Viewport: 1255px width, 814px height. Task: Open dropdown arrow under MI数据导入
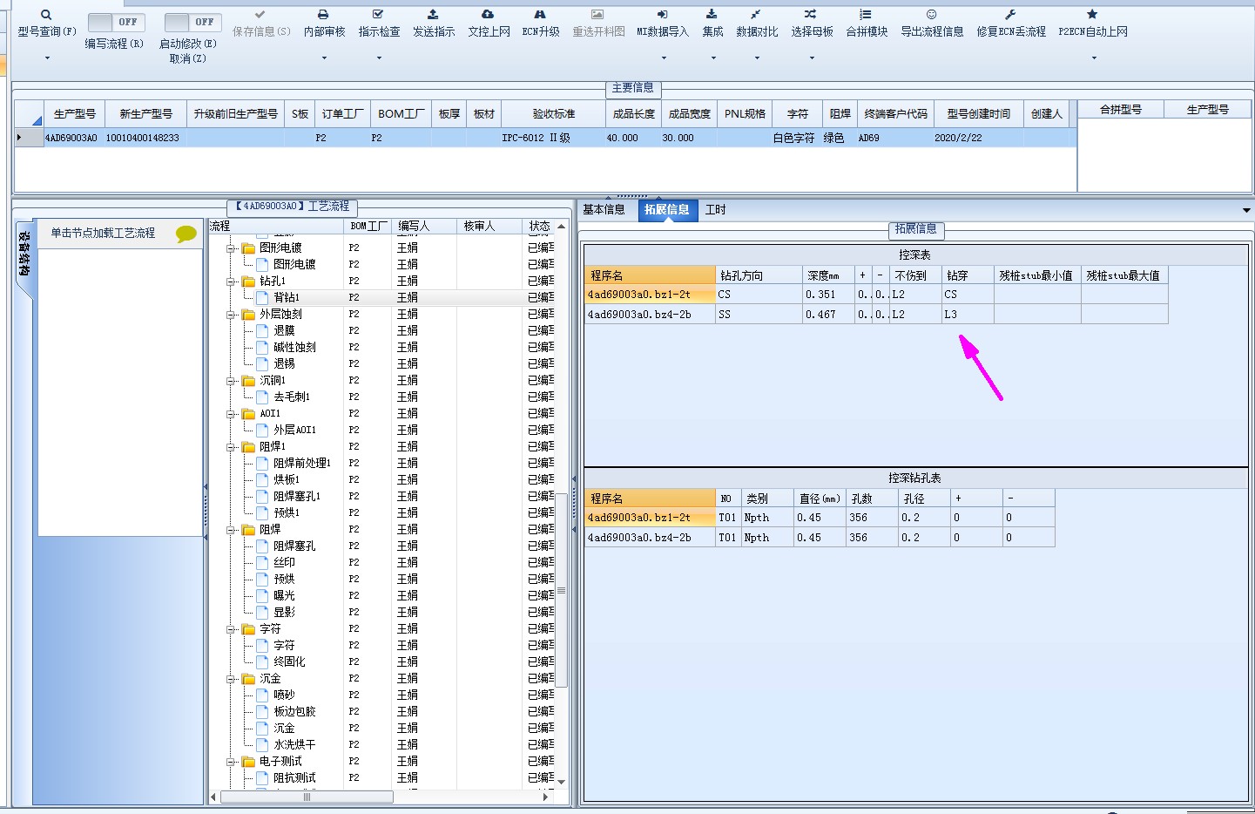point(664,58)
